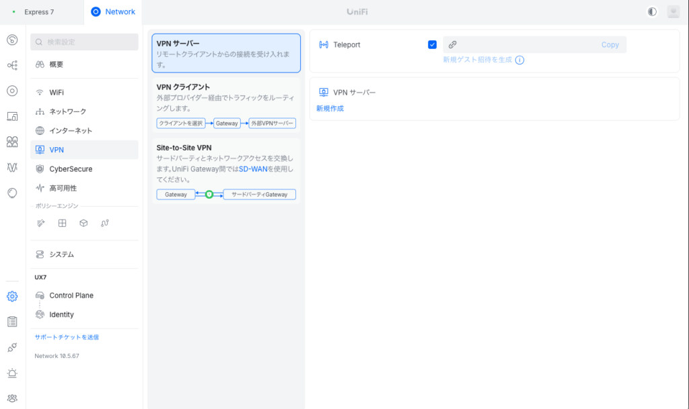Open 概要 settings section

tap(84, 64)
